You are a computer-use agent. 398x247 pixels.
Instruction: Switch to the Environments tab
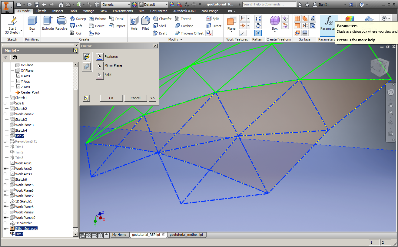tap(123, 11)
